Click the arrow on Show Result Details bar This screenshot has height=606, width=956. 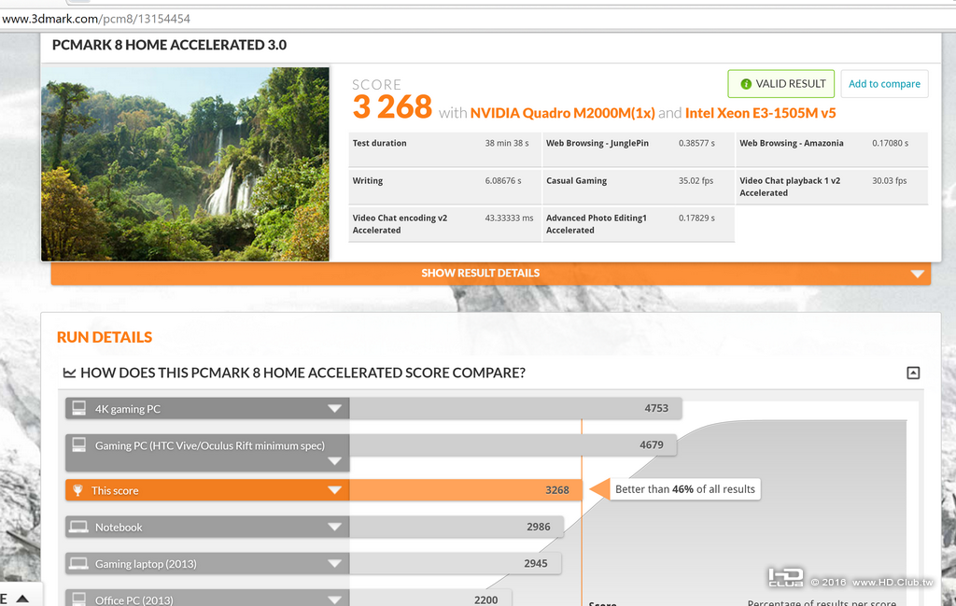pos(917,274)
